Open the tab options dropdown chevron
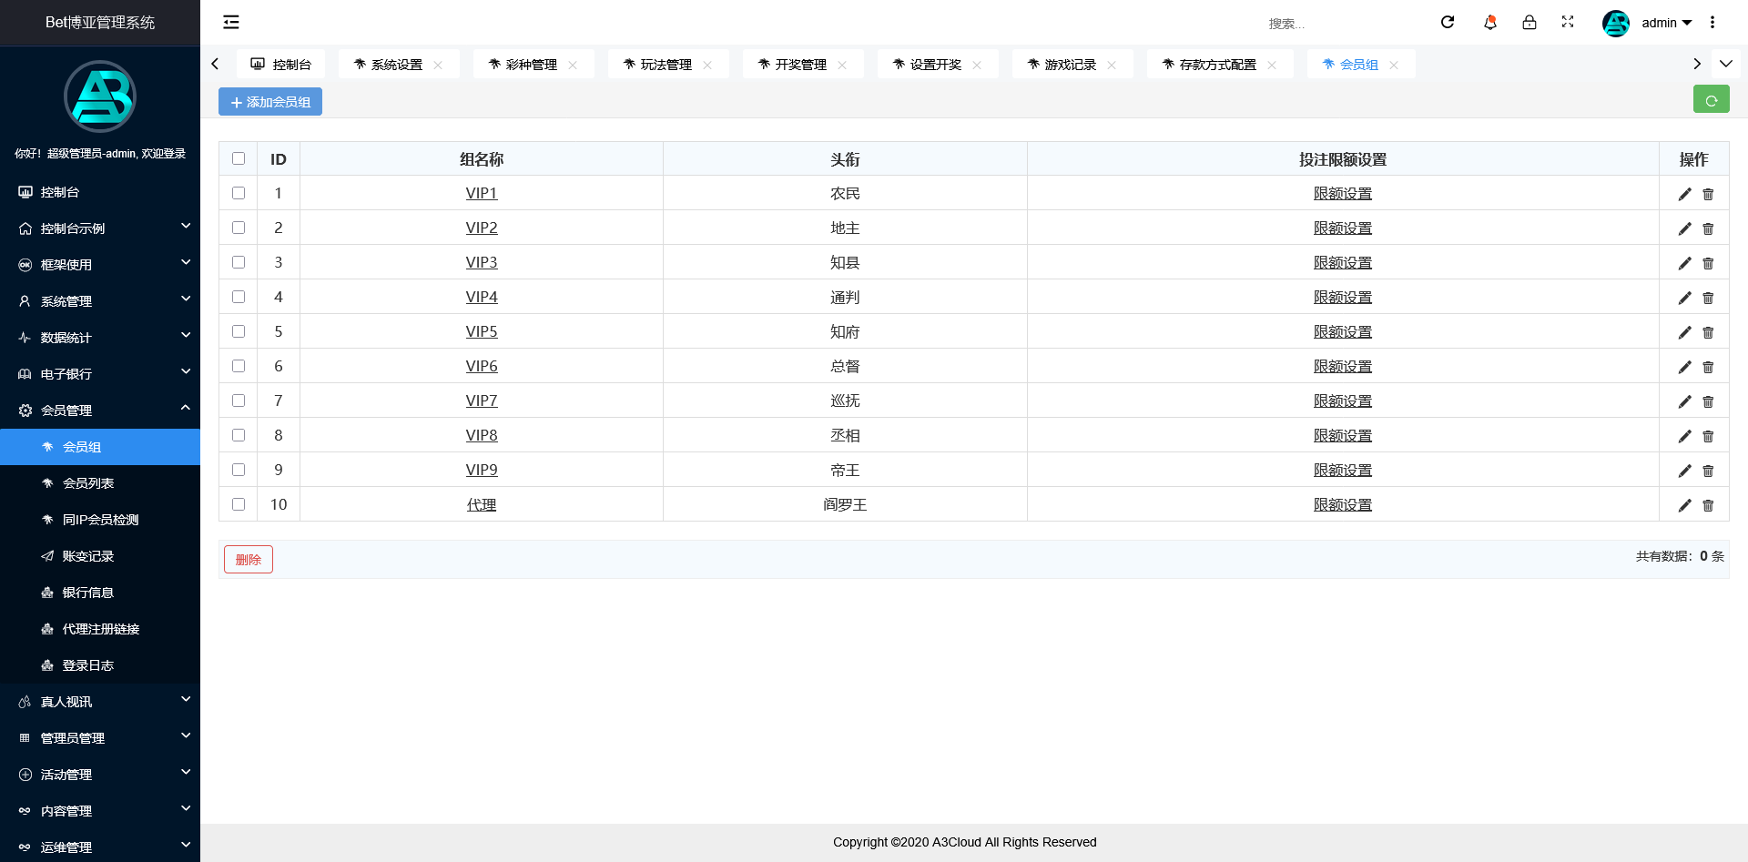The height and width of the screenshot is (862, 1748). 1726,64
